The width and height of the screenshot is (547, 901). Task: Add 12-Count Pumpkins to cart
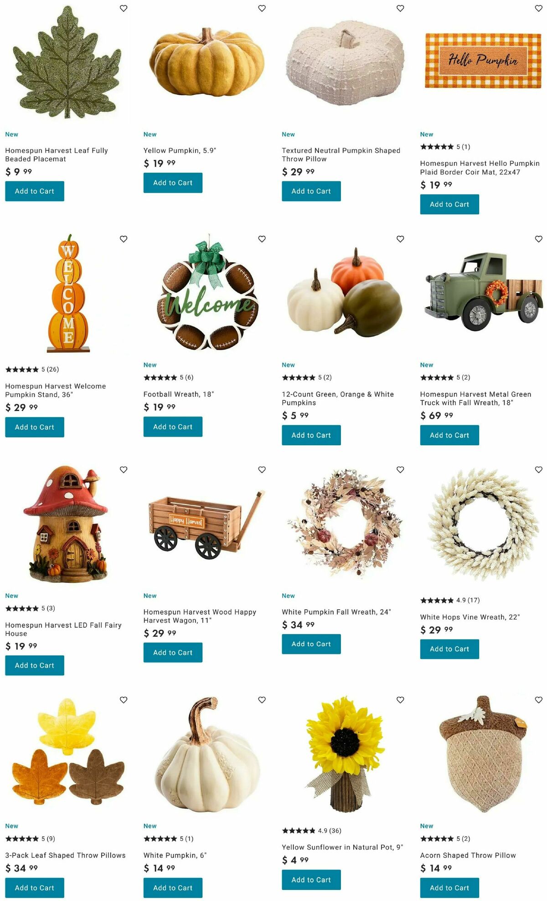[311, 435]
